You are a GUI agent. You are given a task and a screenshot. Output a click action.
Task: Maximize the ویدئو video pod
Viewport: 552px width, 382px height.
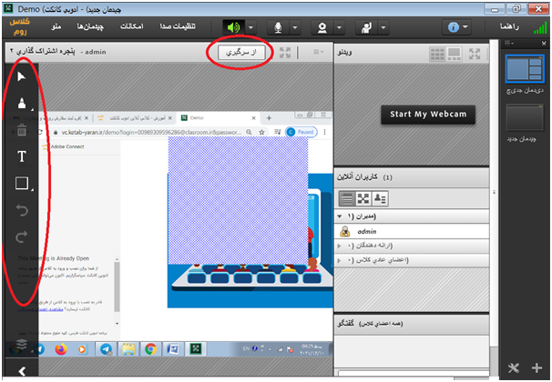pyautogui.click(x=475, y=55)
